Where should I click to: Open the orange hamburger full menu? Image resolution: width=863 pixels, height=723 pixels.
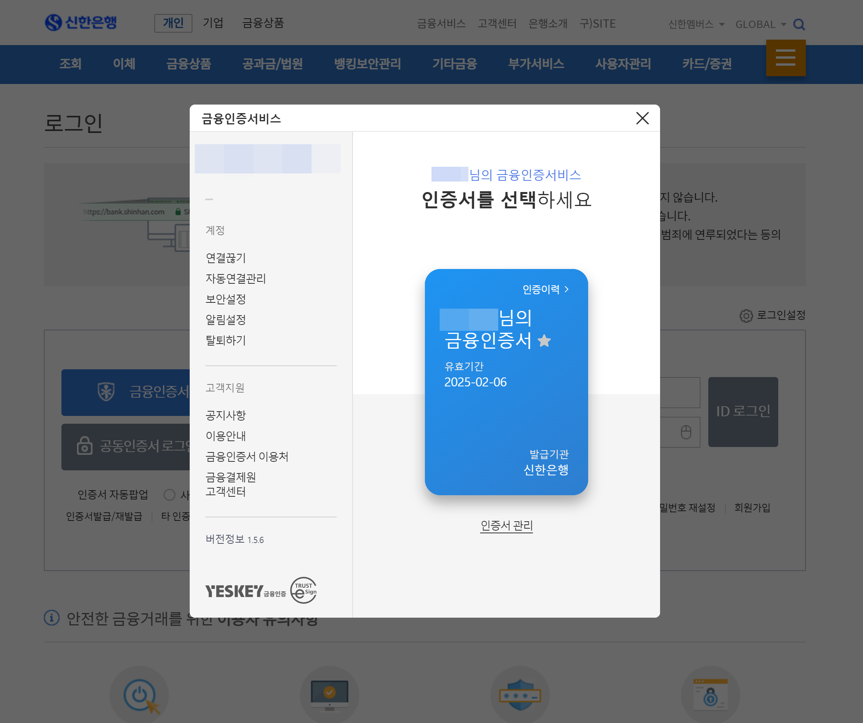(x=785, y=58)
